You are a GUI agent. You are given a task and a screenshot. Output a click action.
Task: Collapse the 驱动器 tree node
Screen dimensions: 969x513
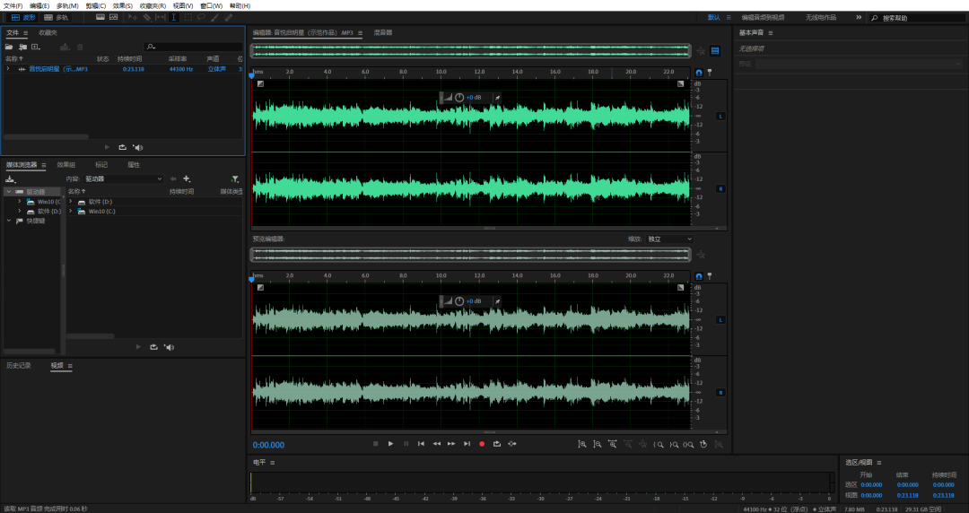click(9, 192)
